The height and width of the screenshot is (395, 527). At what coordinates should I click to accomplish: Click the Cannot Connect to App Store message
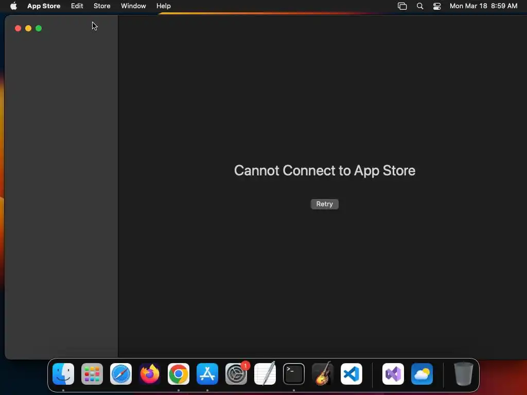click(325, 171)
